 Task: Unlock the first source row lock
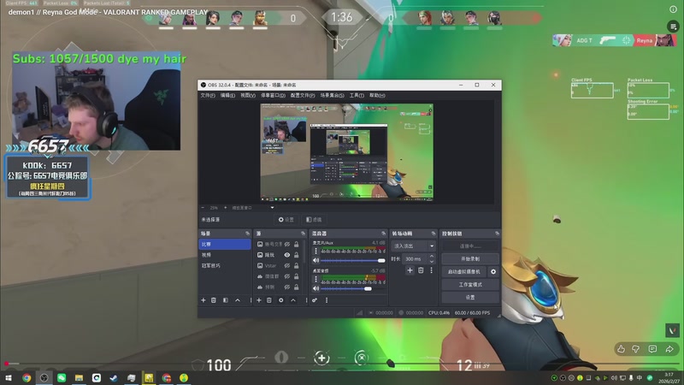[x=297, y=244]
